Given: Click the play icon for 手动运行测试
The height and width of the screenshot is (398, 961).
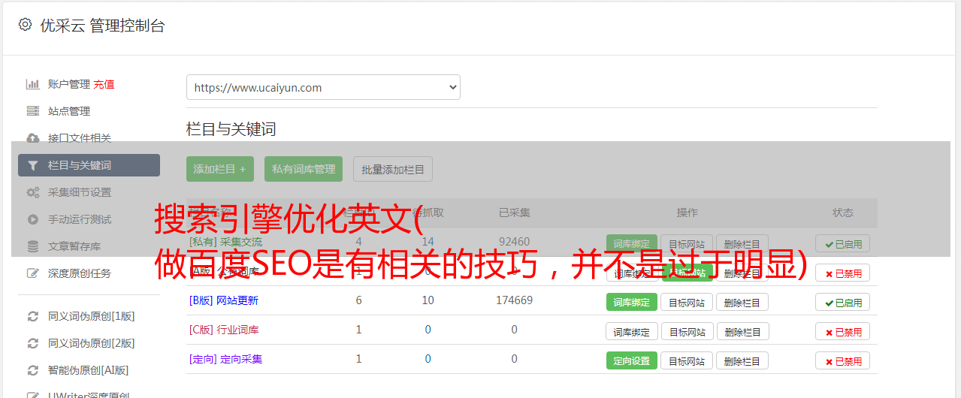Looking at the screenshot, I should tap(33, 219).
